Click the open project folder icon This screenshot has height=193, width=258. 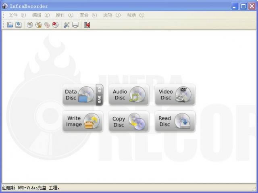click(10, 25)
